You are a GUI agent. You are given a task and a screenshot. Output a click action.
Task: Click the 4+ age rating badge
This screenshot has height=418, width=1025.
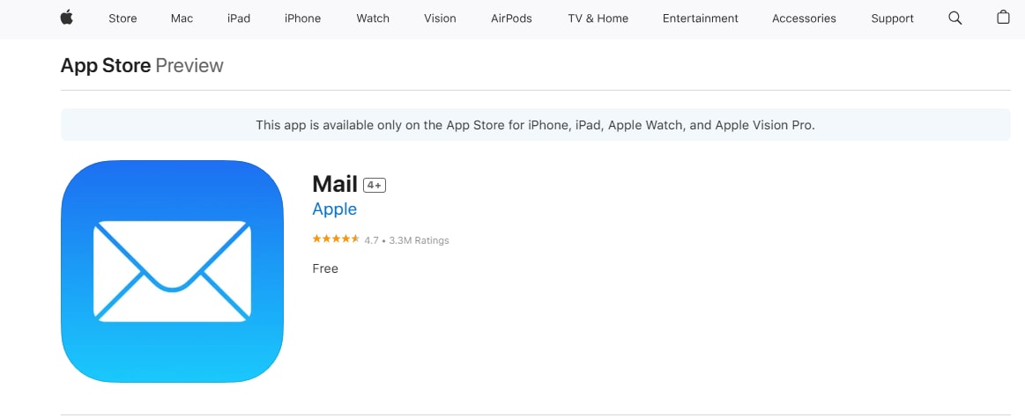[x=375, y=185]
